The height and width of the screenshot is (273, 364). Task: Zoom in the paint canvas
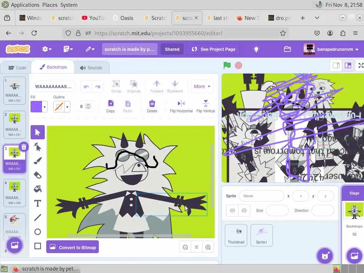(x=208, y=247)
